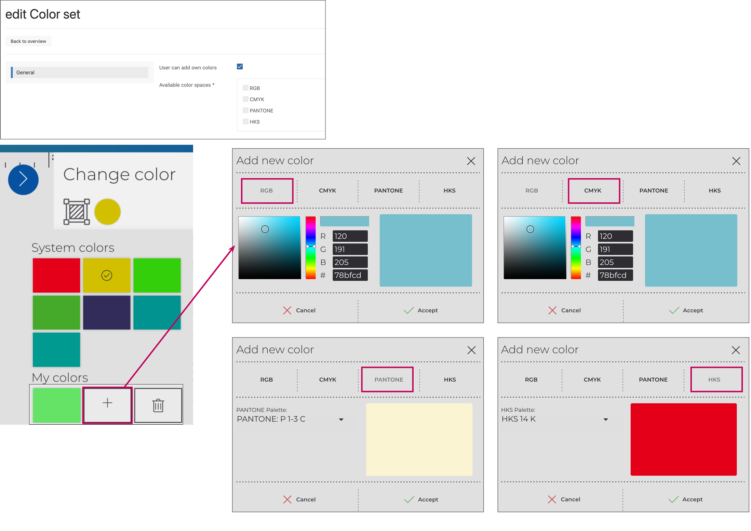Close the HKS Add new color dialog

click(x=736, y=350)
